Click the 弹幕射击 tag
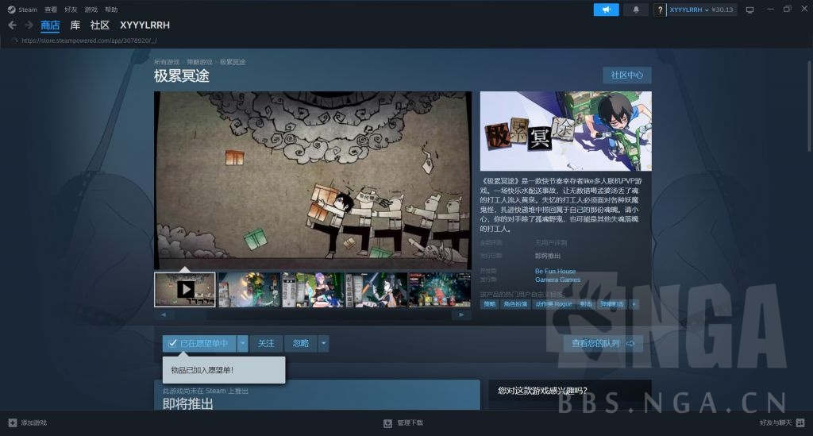 click(x=612, y=304)
